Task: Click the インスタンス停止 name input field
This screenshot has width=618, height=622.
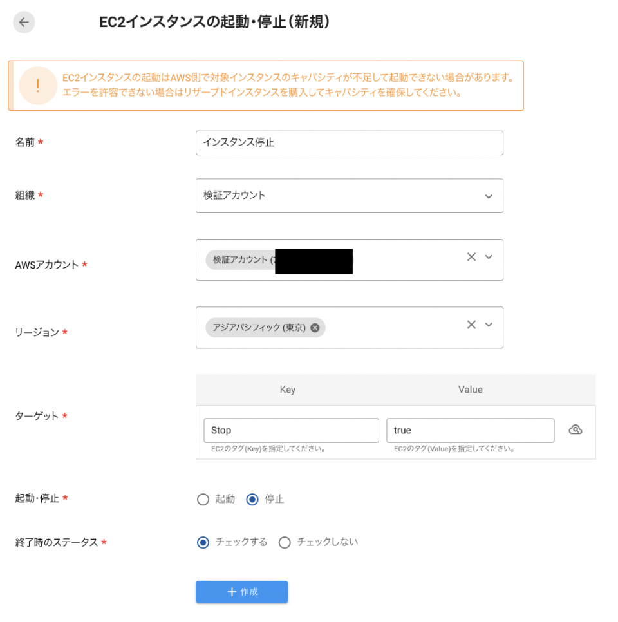Action: [350, 142]
